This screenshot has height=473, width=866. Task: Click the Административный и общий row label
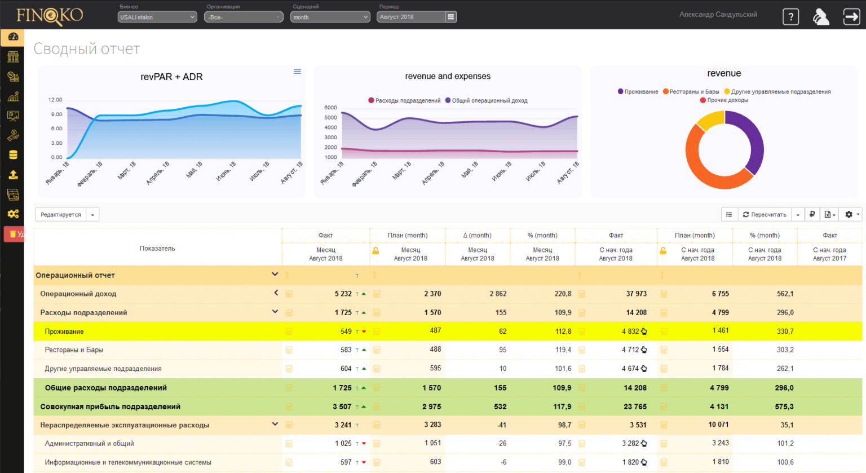pyautogui.click(x=89, y=444)
